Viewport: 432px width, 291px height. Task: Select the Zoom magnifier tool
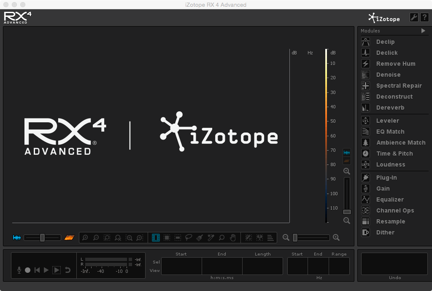[x=222, y=237]
